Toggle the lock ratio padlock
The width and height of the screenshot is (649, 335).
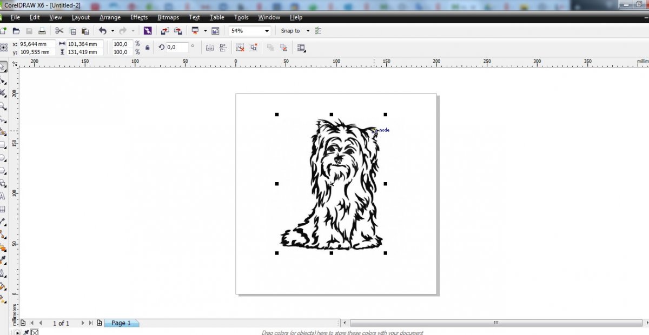pos(148,48)
